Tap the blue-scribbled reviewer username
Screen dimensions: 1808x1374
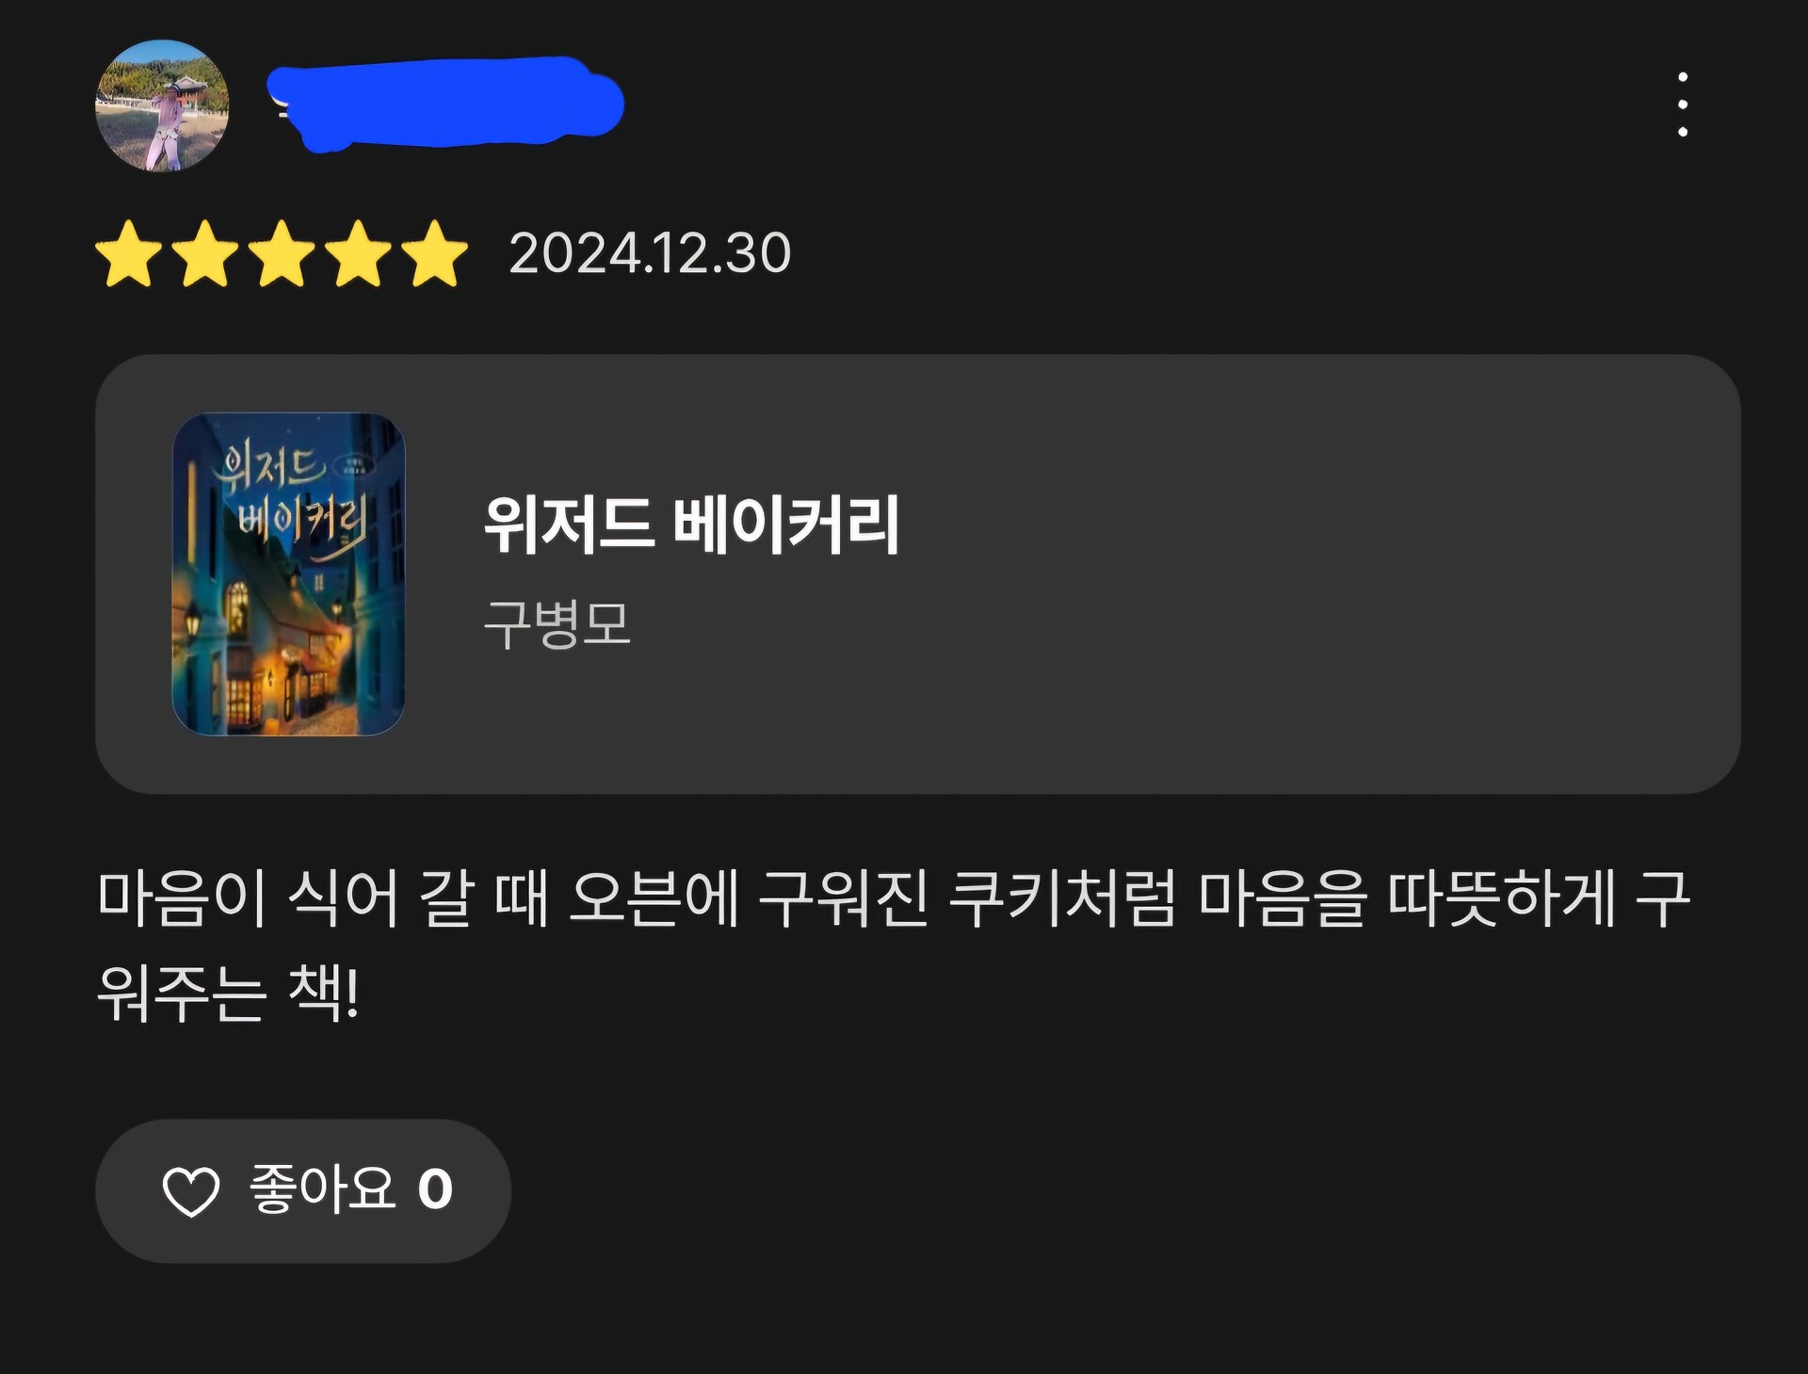(x=444, y=104)
